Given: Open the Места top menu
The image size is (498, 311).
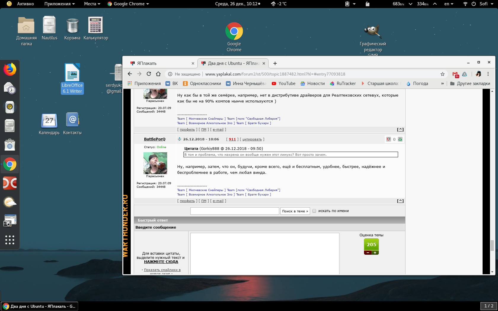Looking at the screenshot, I should click(x=92, y=4).
